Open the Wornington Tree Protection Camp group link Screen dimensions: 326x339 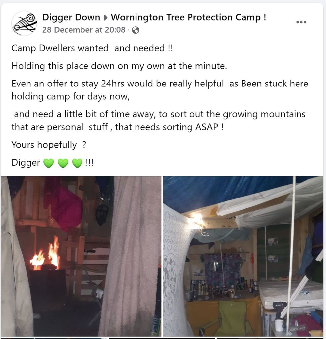pyautogui.click(x=189, y=17)
